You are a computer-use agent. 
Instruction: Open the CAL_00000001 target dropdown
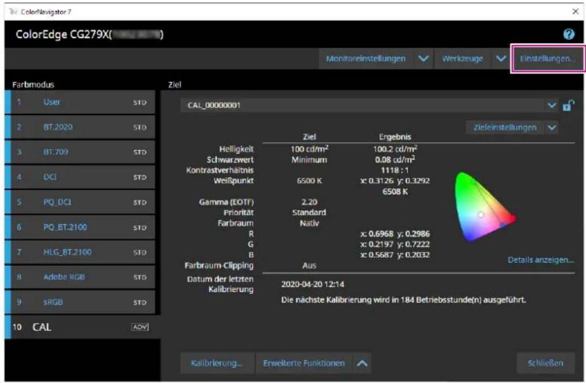tap(368, 105)
